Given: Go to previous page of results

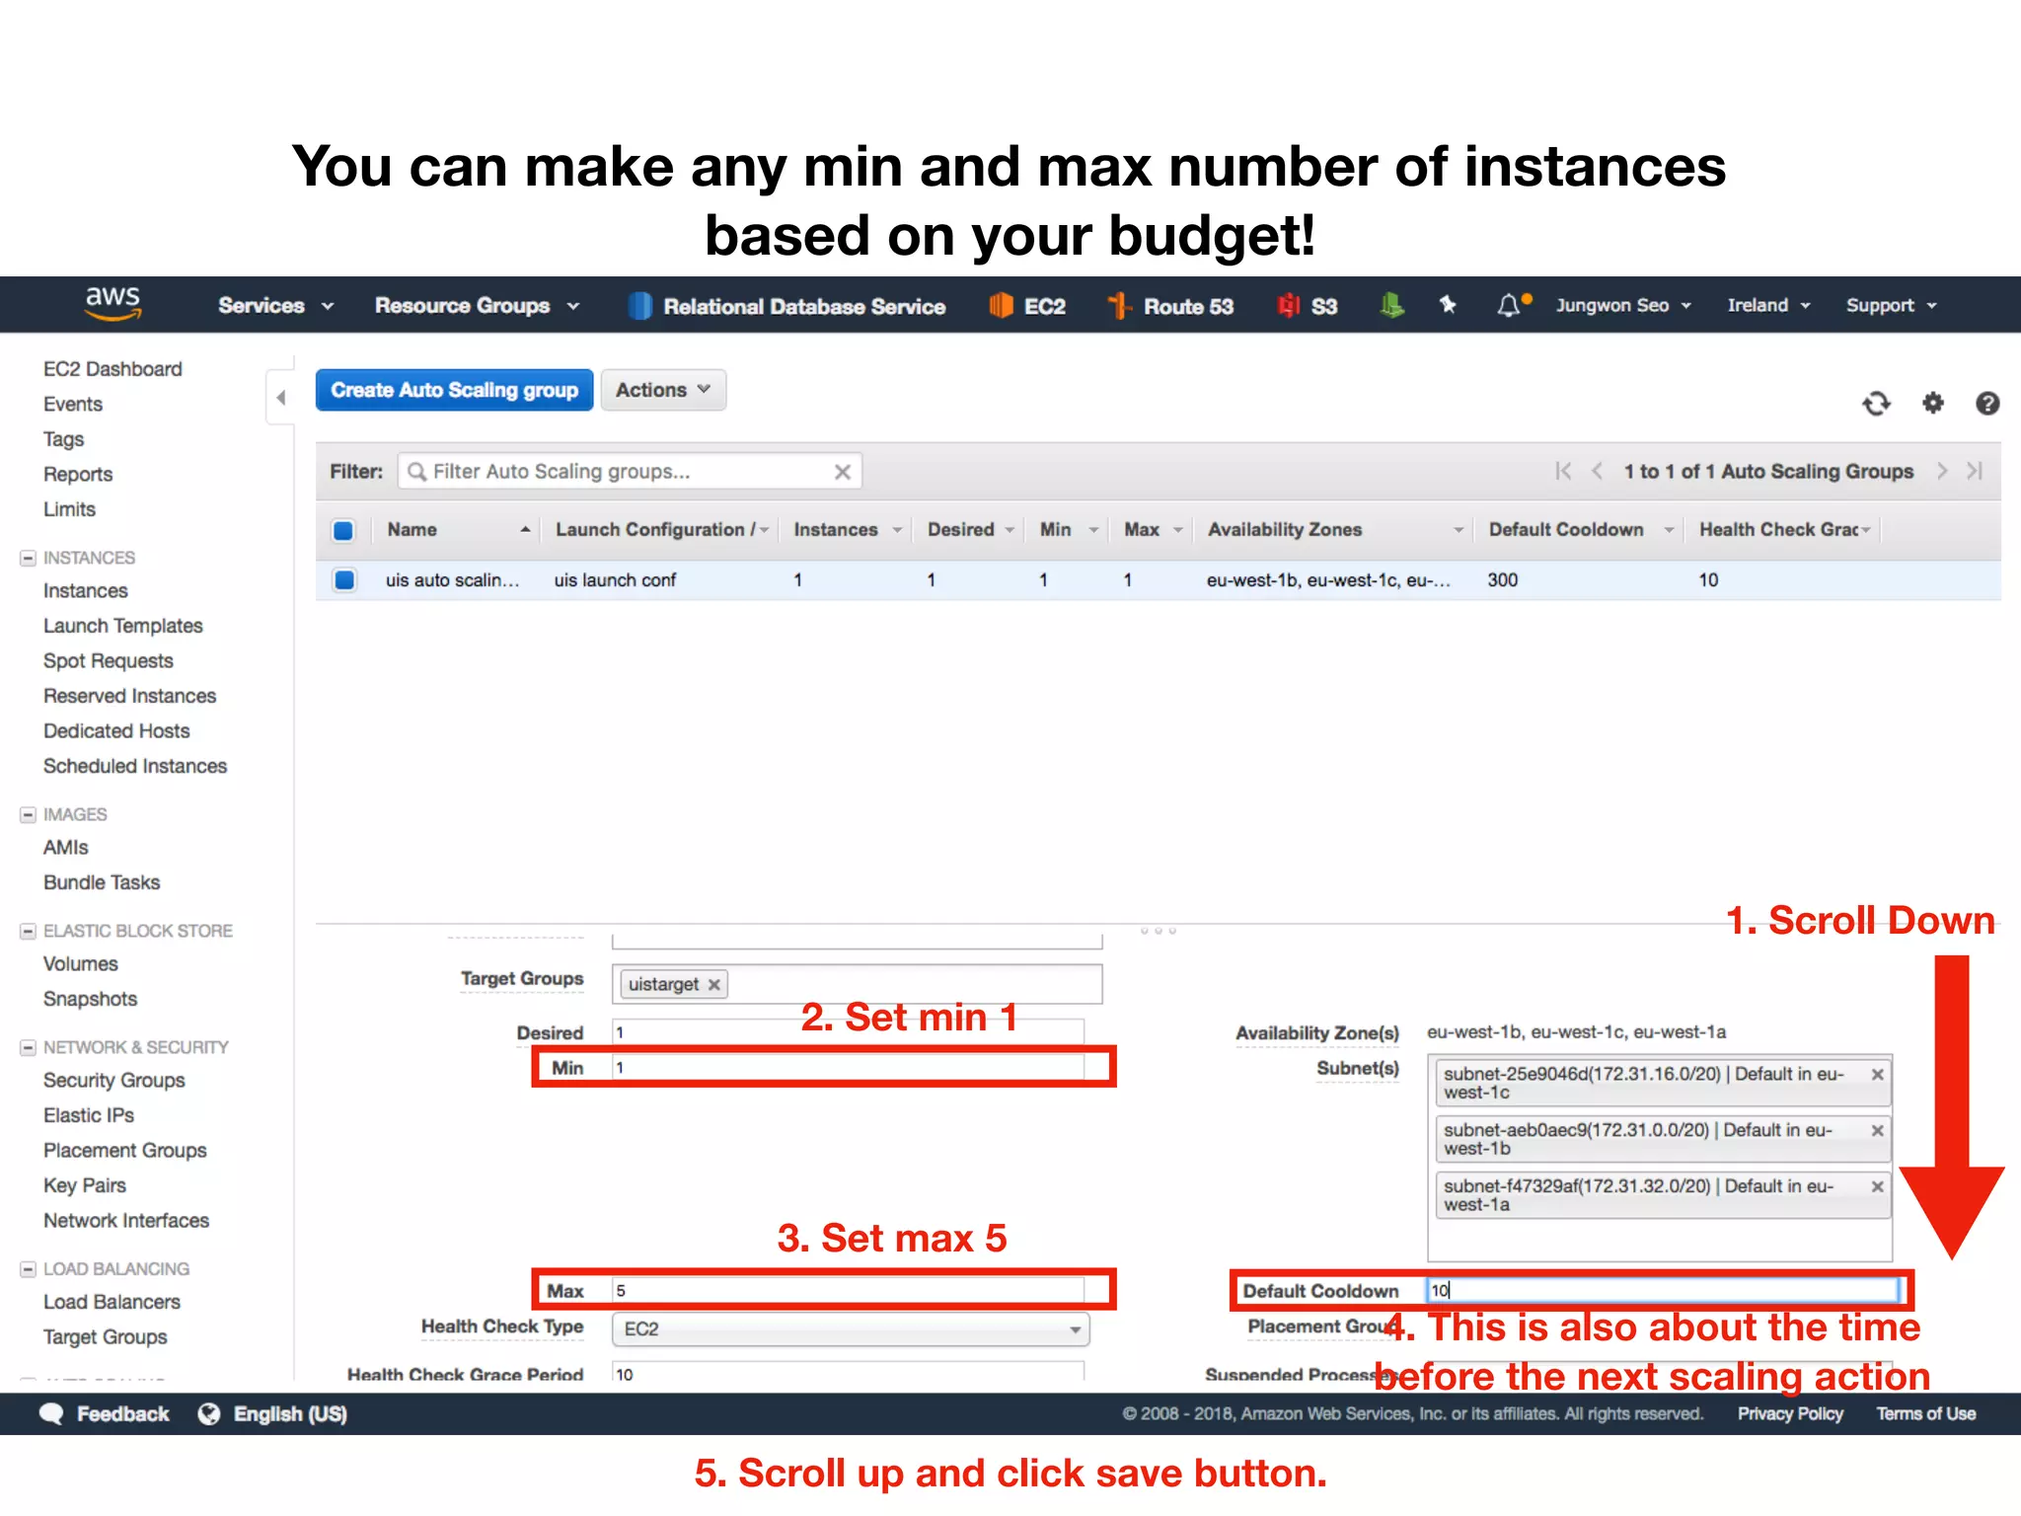Looking at the screenshot, I should (1598, 471).
